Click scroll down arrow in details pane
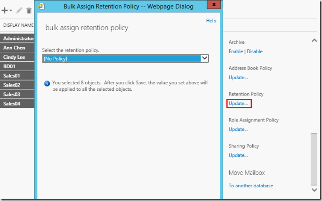Image resolution: width=322 pixels, height=201 pixels. [314, 189]
